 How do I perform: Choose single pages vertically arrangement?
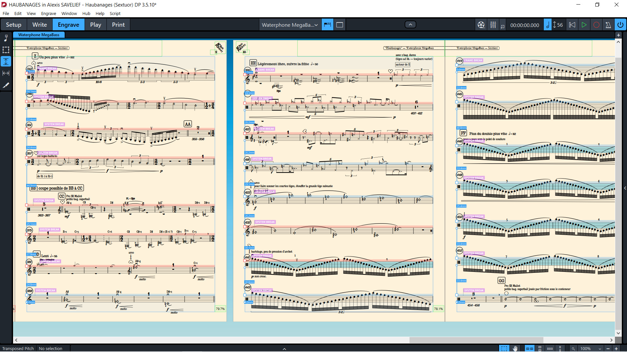coord(560,348)
